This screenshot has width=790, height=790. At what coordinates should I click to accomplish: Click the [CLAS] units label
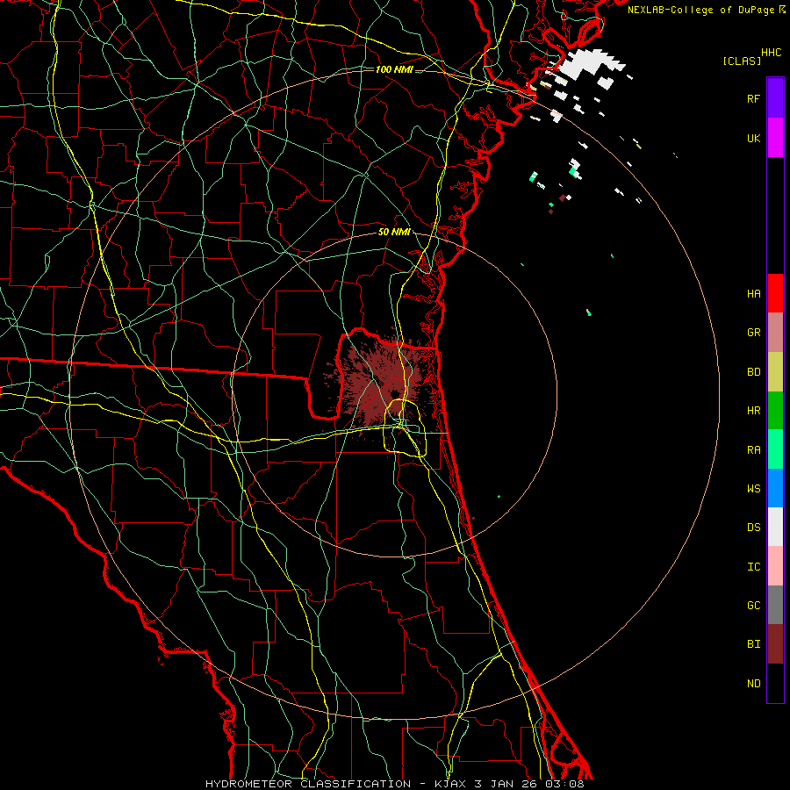pos(742,61)
